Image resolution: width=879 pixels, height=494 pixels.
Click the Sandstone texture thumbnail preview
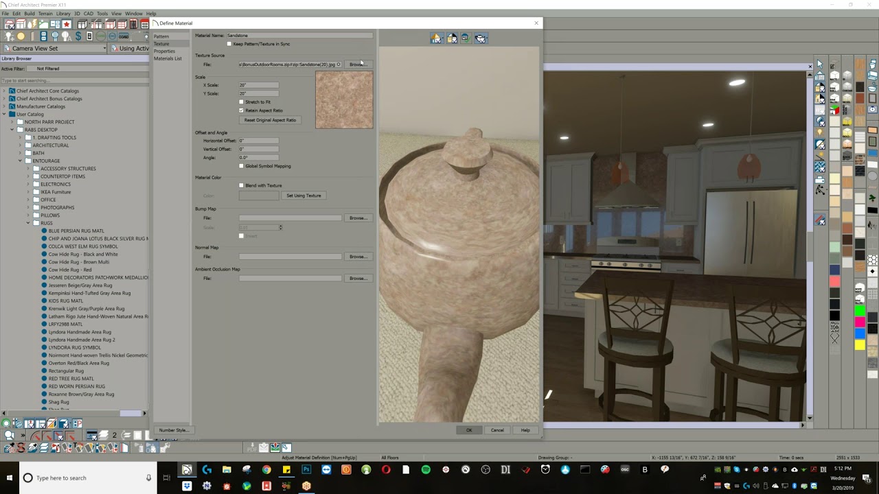(x=344, y=100)
